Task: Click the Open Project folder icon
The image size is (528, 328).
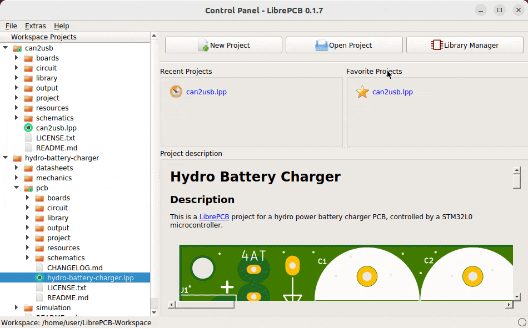Action: pyautogui.click(x=321, y=45)
